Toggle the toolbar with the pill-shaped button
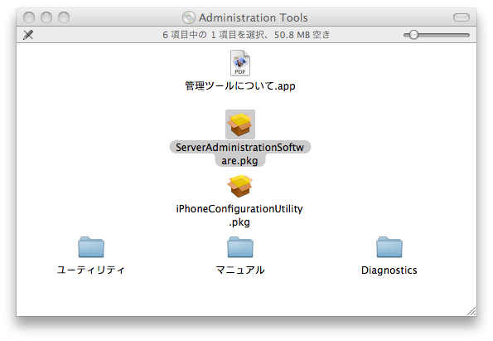The height and width of the screenshot is (341, 493). pyautogui.click(x=462, y=17)
